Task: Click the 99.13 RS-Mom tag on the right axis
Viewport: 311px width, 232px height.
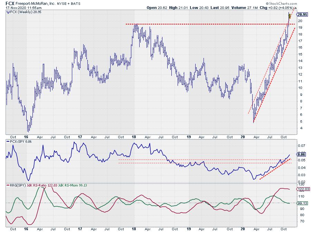Action: [x=302, y=203]
